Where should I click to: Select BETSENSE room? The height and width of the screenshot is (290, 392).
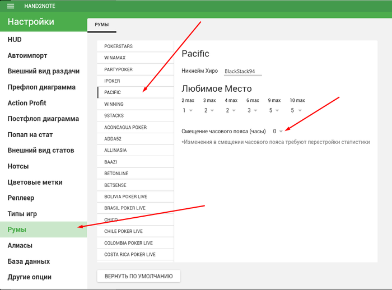(x=136, y=185)
